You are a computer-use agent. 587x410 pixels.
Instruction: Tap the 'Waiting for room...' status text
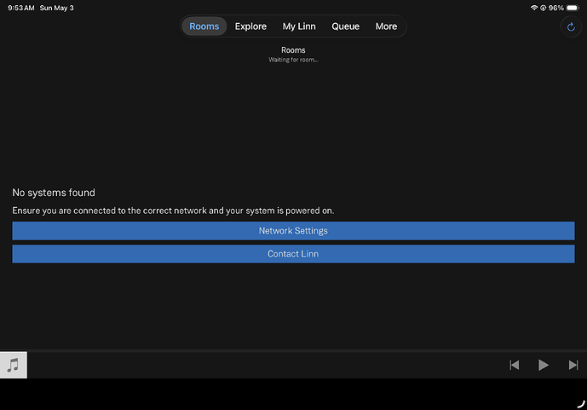click(x=293, y=60)
